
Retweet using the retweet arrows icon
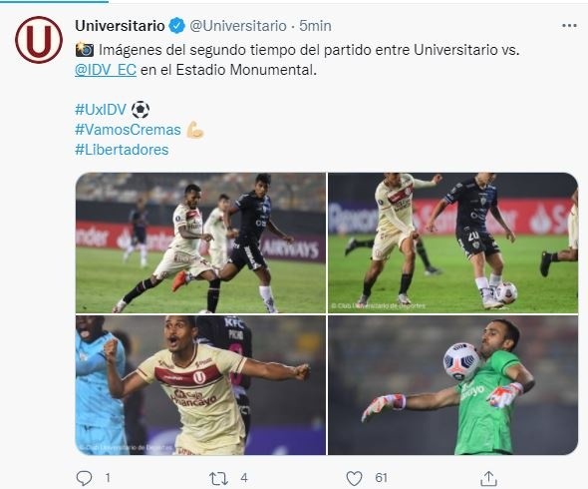point(218,478)
